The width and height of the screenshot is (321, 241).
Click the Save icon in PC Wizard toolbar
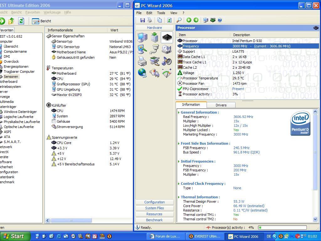143,20
